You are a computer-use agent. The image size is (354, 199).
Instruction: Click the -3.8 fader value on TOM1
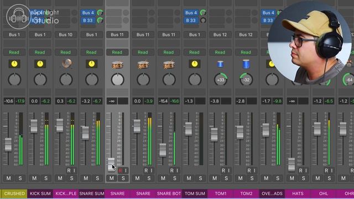tap(215, 101)
